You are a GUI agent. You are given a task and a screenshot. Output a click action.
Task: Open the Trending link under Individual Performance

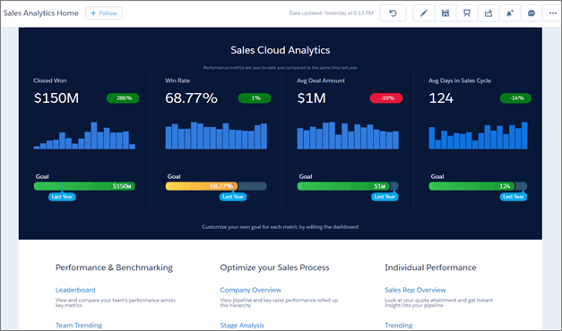[399, 326]
